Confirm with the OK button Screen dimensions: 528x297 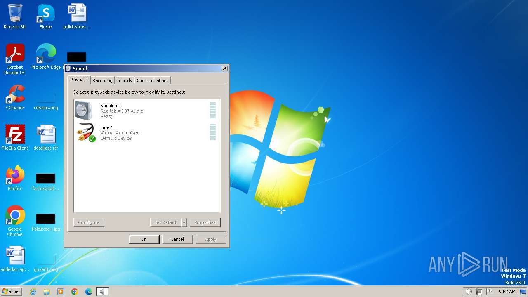point(144,239)
